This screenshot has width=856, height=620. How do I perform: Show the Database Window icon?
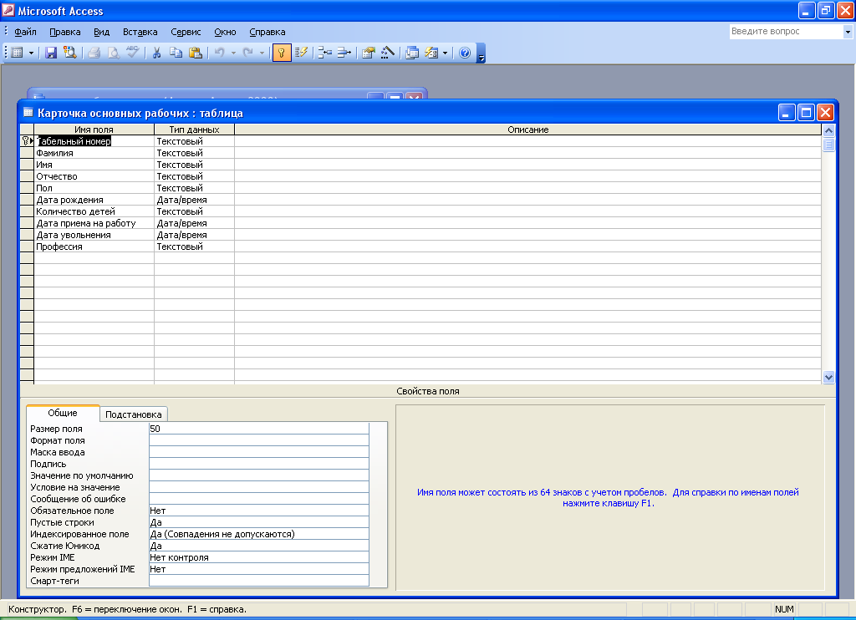point(412,53)
